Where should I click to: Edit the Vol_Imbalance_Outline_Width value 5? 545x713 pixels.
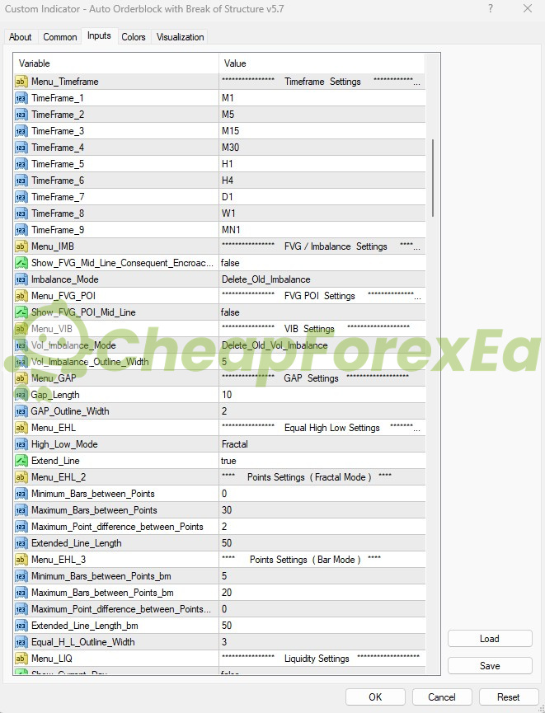[322, 362]
